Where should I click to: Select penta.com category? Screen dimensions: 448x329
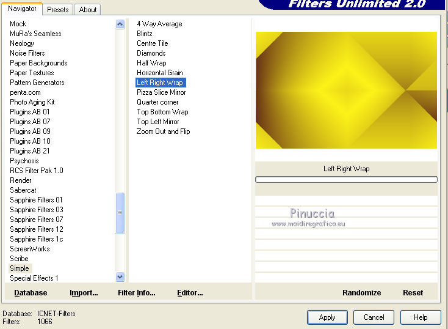click(25, 92)
